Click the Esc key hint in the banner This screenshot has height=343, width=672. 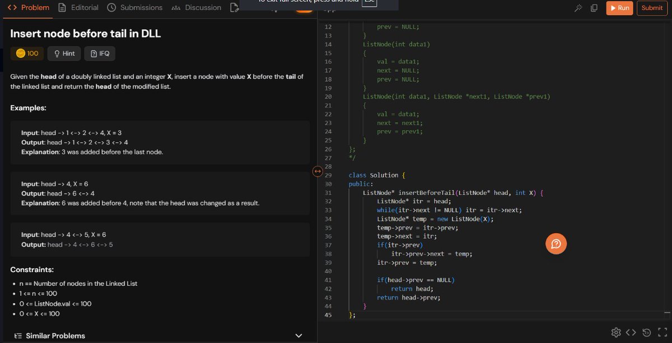click(x=370, y=2)
